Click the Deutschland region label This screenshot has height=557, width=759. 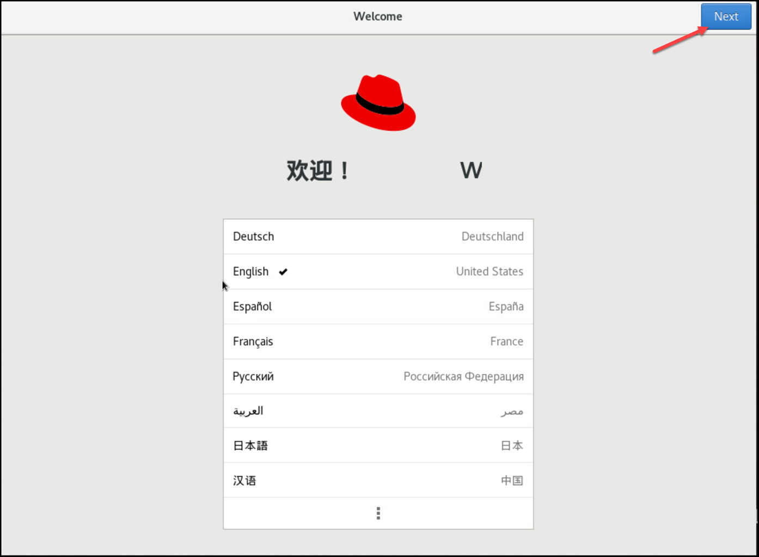point(492,237)
